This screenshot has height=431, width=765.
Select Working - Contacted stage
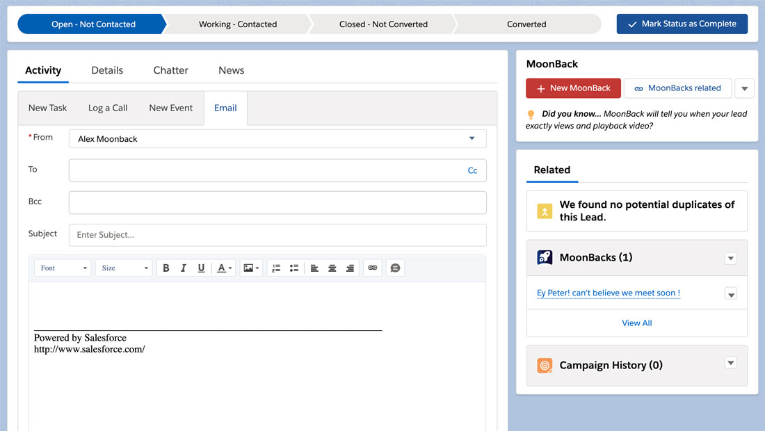pos(238,24)
